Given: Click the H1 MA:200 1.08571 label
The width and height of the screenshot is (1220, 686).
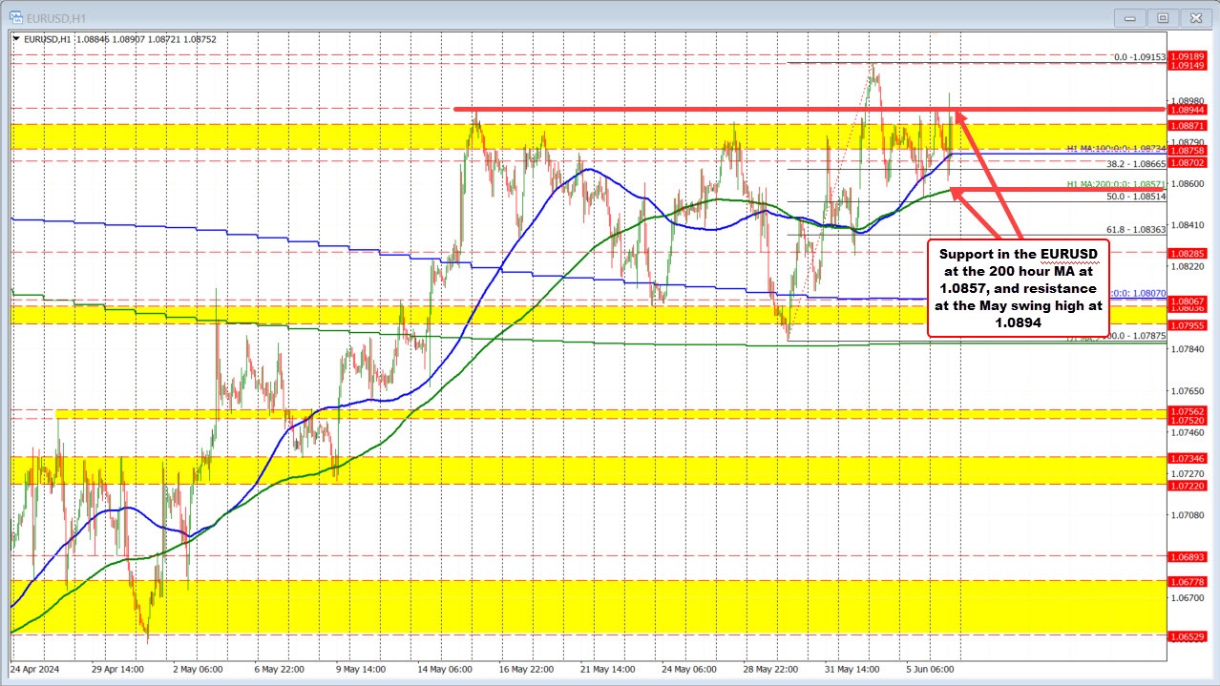Looking at the screenshot, I should [x=1116, y=183].
